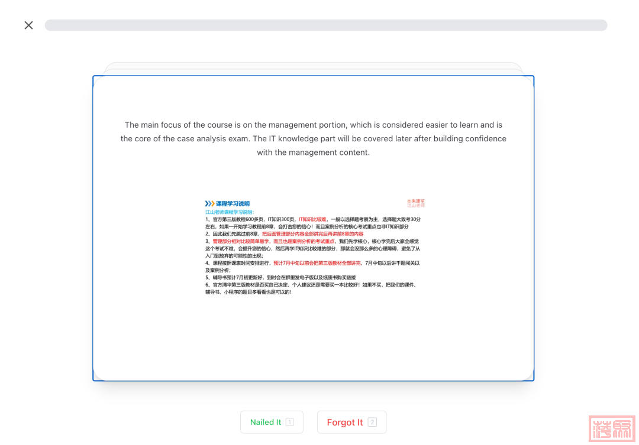Click the blue slide title 课程学习说明
The height and width of the screenshot is (445, 639).
(233, 203)
